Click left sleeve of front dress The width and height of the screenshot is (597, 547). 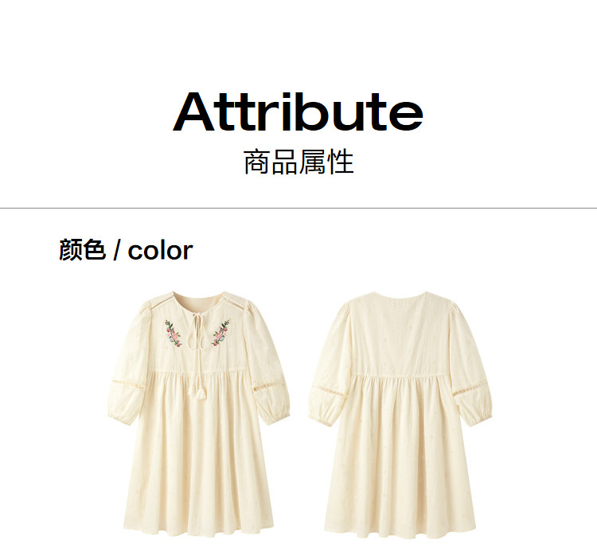click(128, 364)
